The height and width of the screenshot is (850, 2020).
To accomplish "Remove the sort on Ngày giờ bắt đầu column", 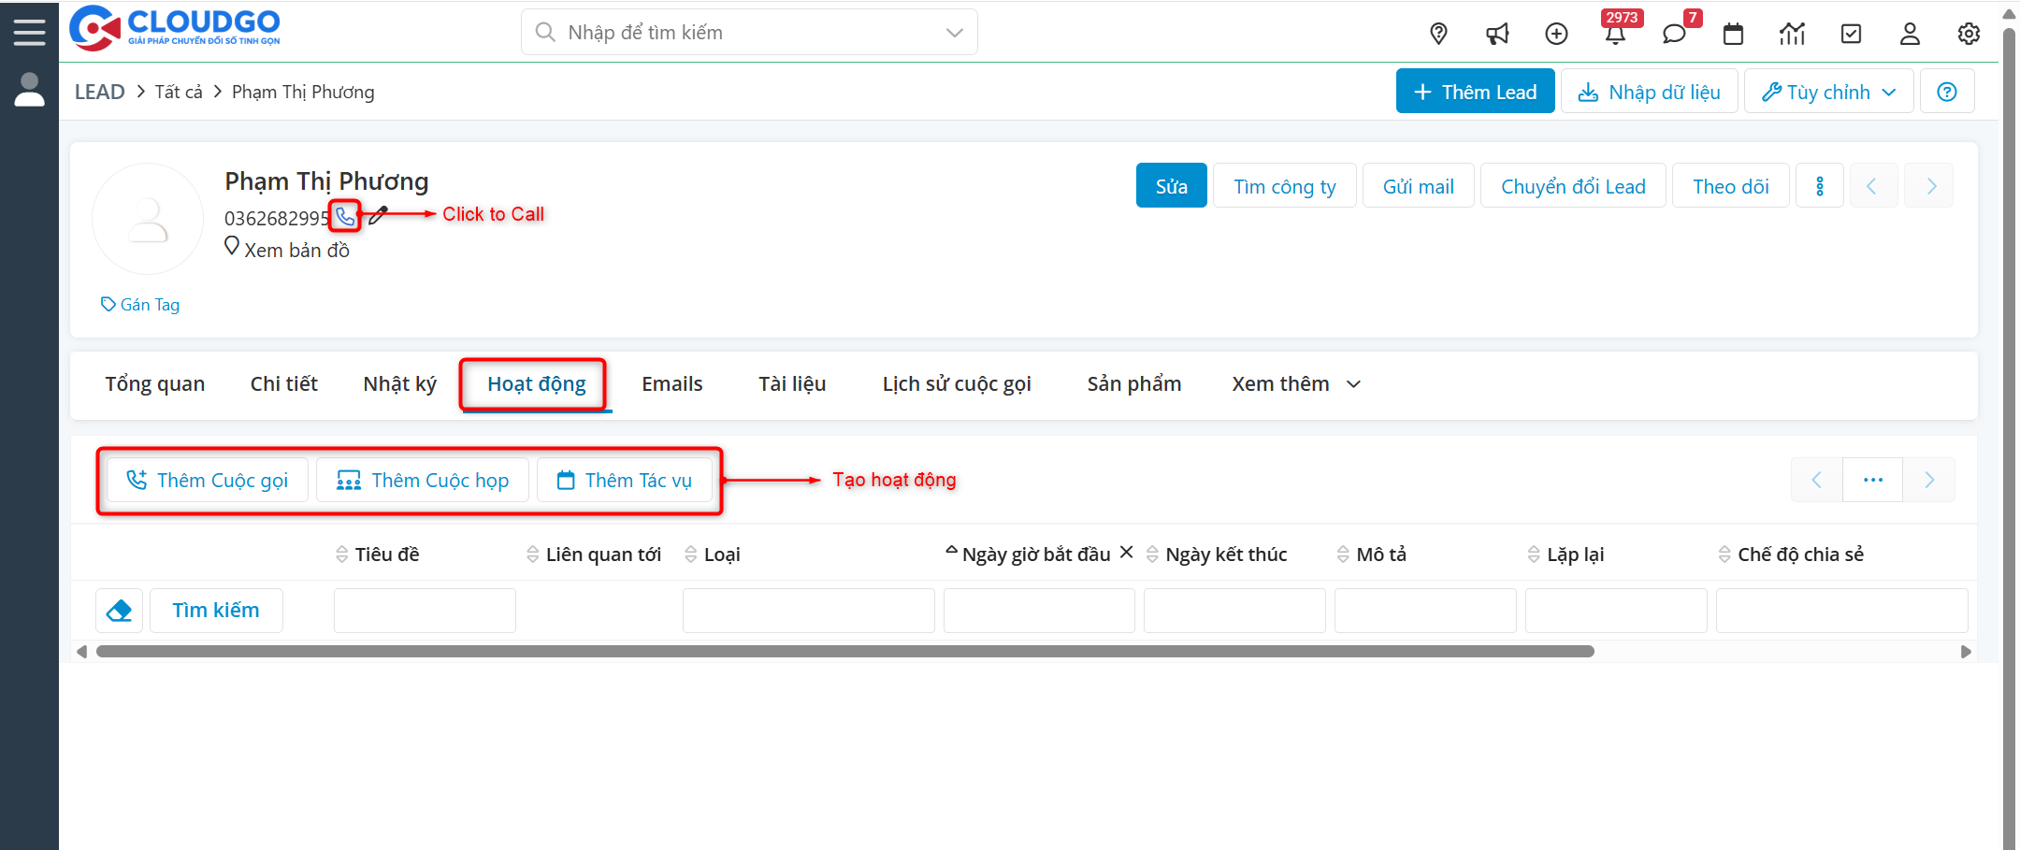I will (1127, 552).
